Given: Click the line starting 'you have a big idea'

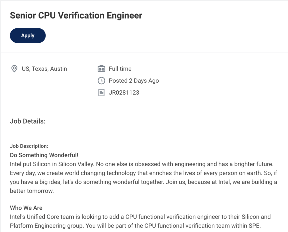Looking at the screenshot, I should tap(143, 182).
